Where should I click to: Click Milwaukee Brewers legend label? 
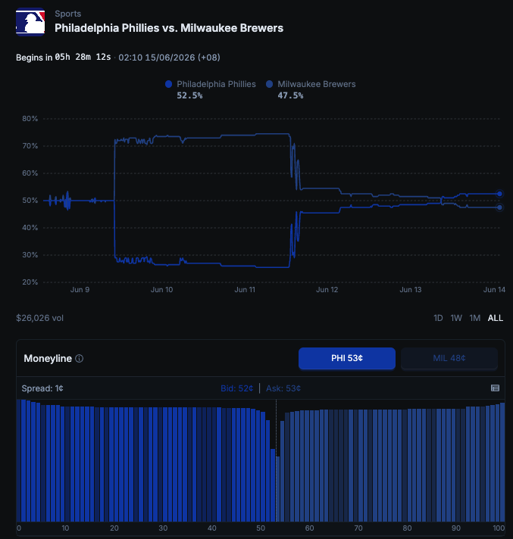pos(317,84)
